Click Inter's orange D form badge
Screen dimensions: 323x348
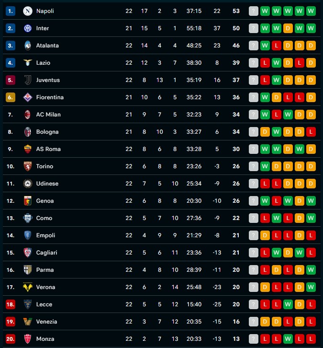pyautogui.click(x=288, y=28)
